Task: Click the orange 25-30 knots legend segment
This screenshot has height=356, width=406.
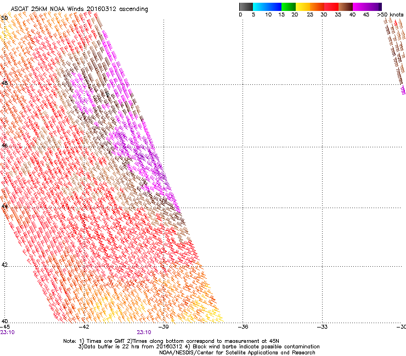Action: (x=317, y=7)
